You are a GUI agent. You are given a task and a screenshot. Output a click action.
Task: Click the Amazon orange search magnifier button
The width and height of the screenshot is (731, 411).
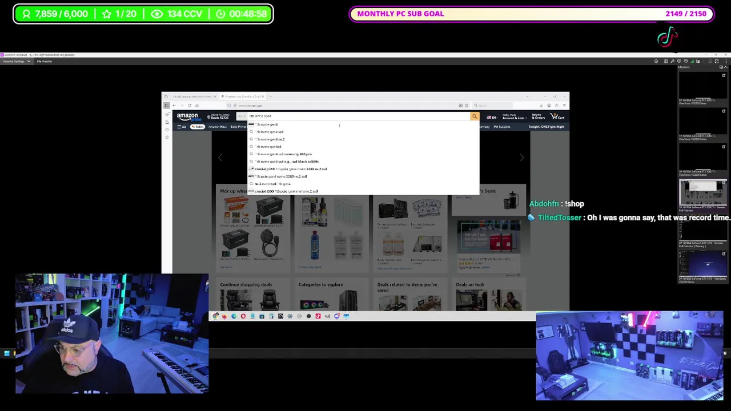[475, 116]
